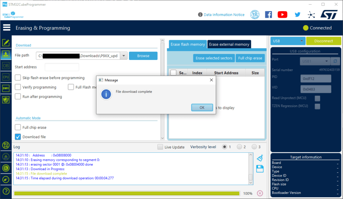Uncheck the Download file checkbox
Viewport: 343px width, 199px height.
coord(18,137)
